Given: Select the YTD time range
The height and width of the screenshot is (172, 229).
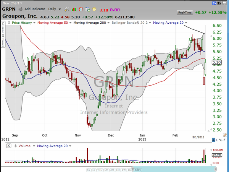Looking at the screenshot, I should point(100,170).
